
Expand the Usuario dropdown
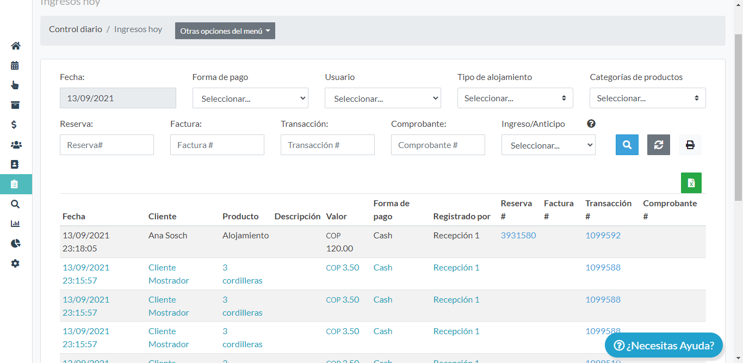[382, 99]
